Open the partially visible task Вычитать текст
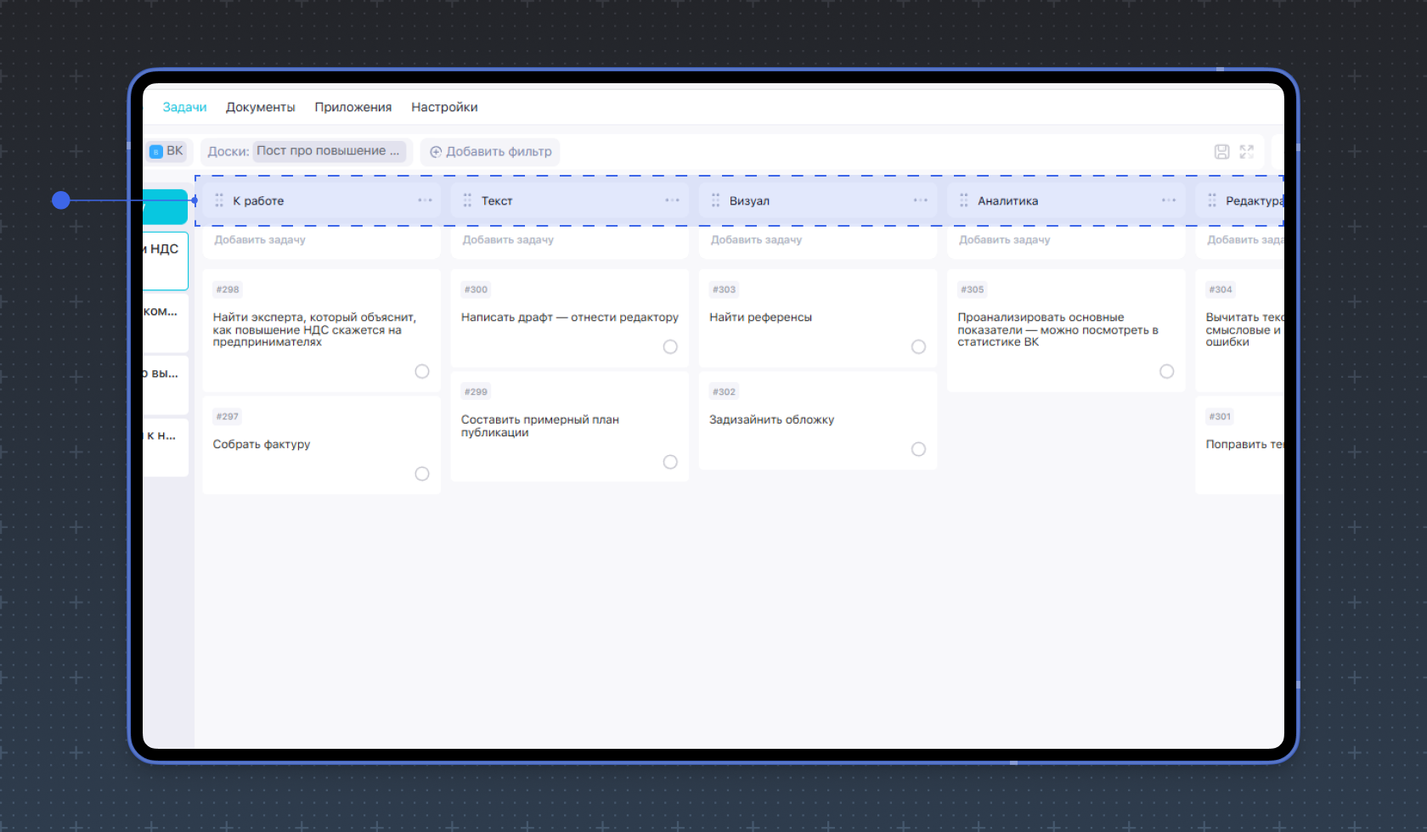Viewport: 1427px width, 832px height. point(1240,330)
